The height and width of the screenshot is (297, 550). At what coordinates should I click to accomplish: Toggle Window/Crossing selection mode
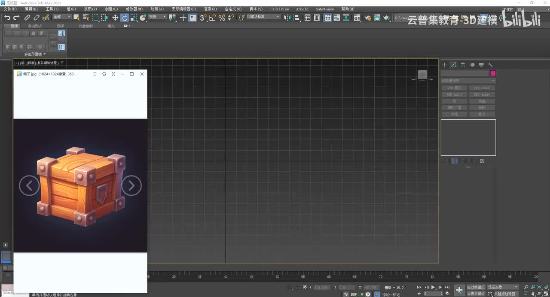pos(104,18)
